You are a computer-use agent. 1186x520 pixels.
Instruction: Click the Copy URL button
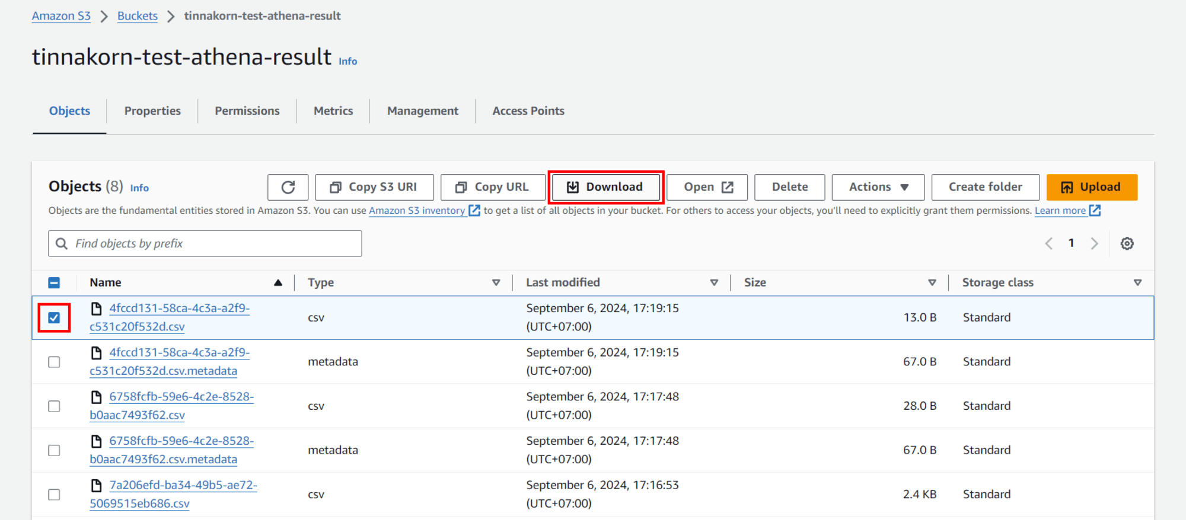(493, 187)
